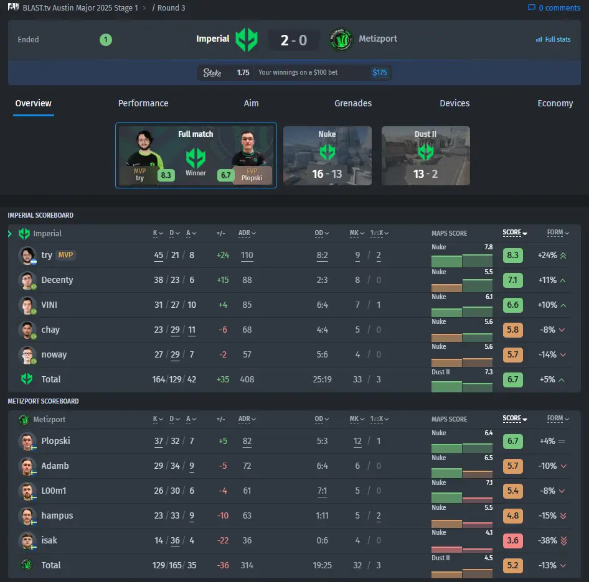
Task: Click the MVP badge next to try
Action: coord(65,255)
